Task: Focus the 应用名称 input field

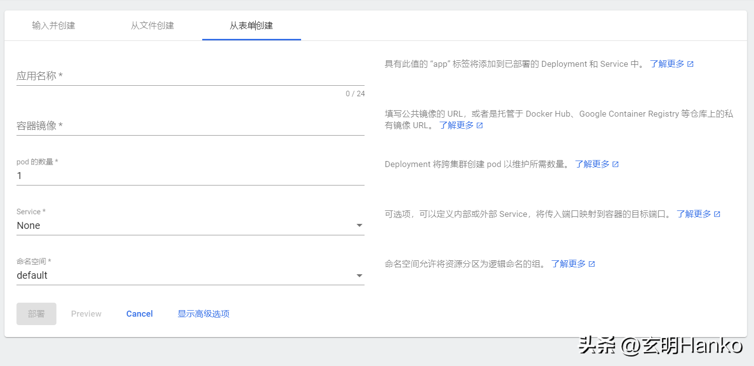Action: pos(190,76)
